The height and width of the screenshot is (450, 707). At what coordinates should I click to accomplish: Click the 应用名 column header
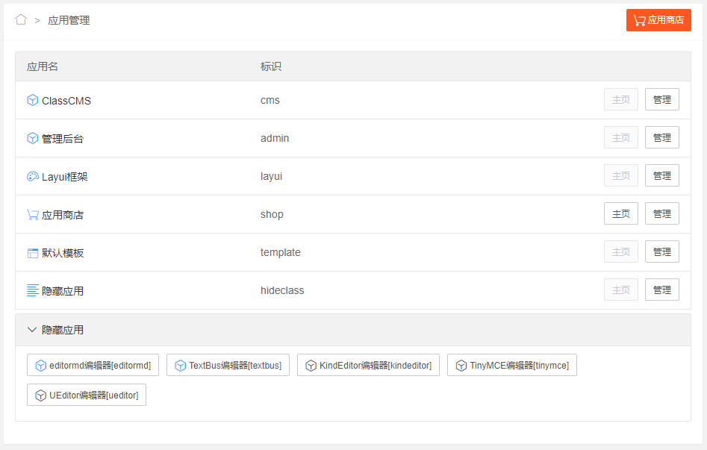pos(43,66)
